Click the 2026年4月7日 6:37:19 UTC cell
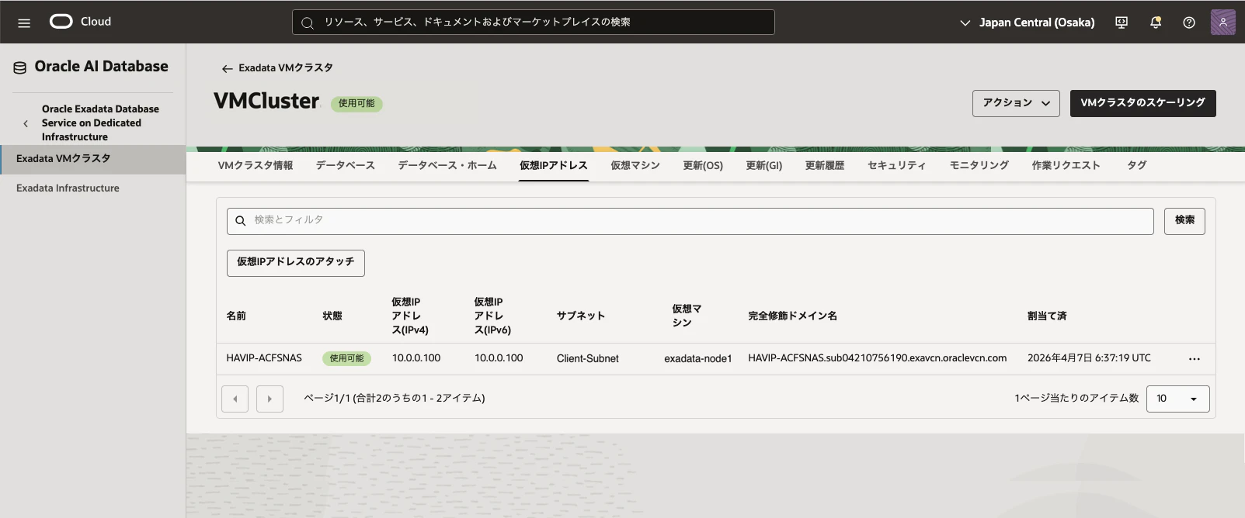Image resolution: width=1245 pixels, height=518 pixels. [x=1089, y=358]
